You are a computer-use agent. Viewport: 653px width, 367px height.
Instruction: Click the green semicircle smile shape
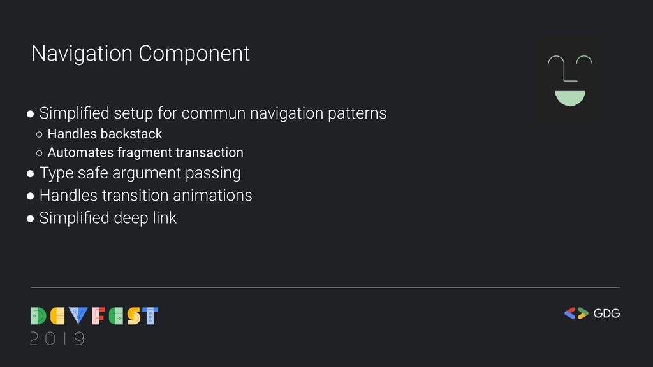[x=570, y=98]
